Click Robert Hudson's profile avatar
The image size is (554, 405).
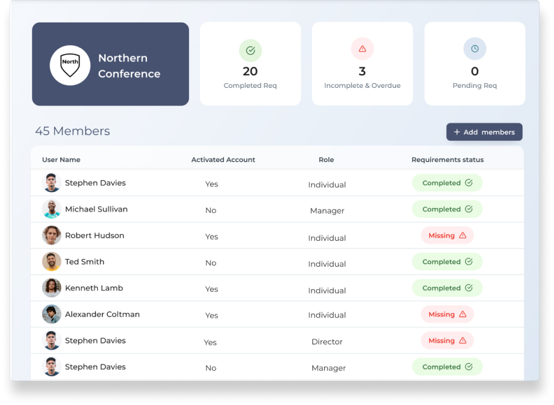tap(52, 235)
